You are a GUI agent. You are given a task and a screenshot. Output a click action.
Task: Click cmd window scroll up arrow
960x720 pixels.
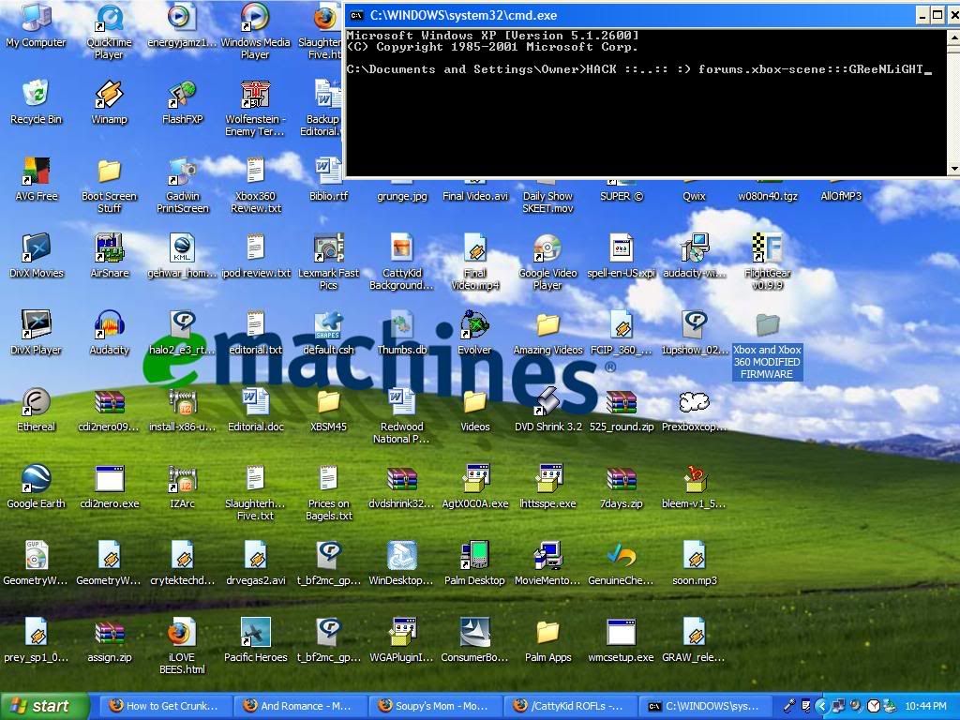(x=953, y=37)
